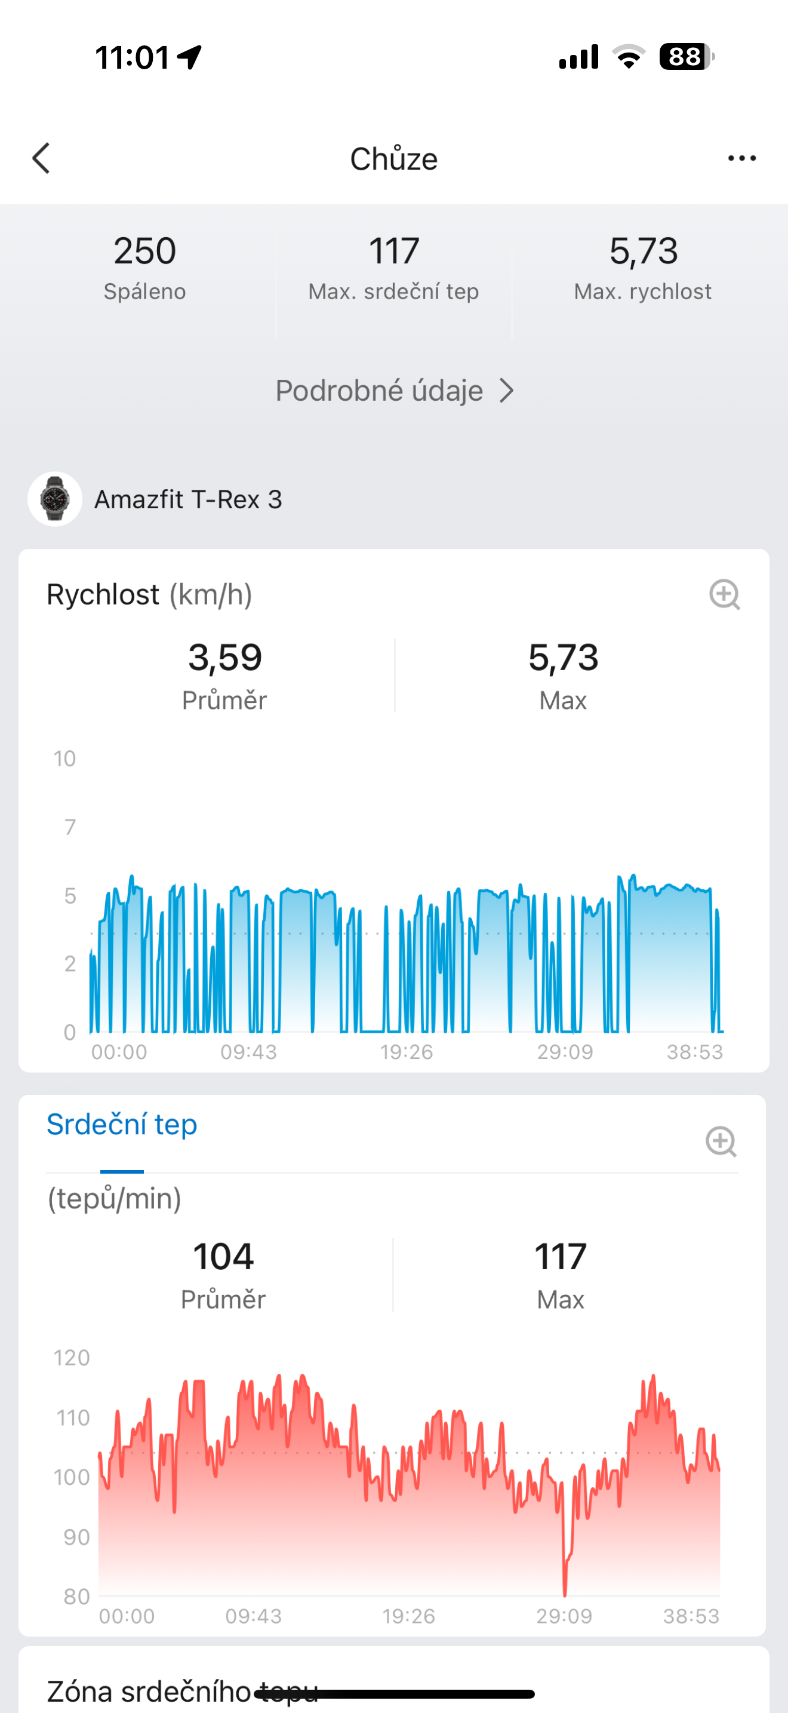The width and height of the screenshot is (788, 1713).
Task: Tap the Amazfit T-Rex 3 watch icon
Action: pyautogui.click(x=55, y=499)
